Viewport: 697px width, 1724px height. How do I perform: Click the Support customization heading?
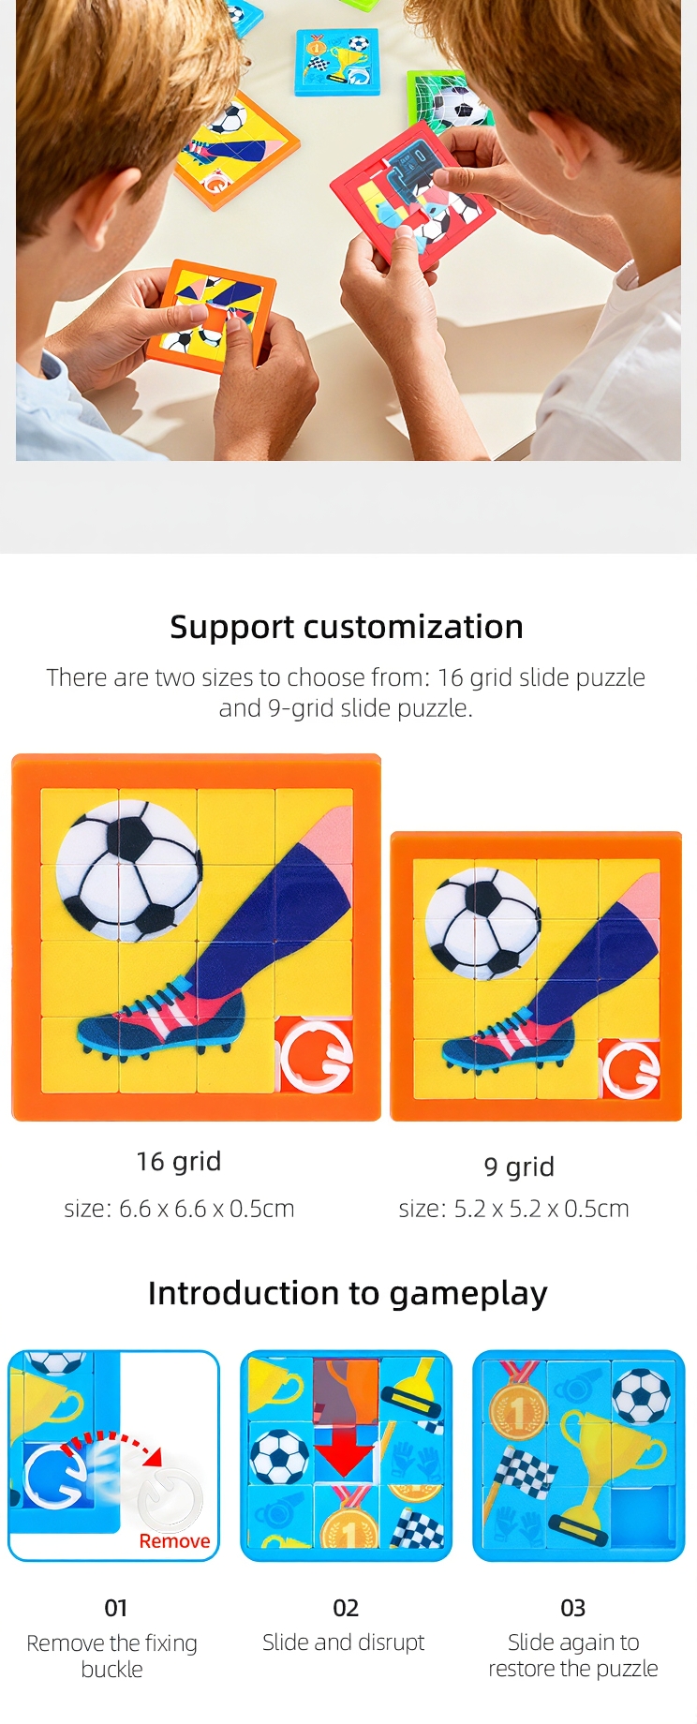pos(347,627)
